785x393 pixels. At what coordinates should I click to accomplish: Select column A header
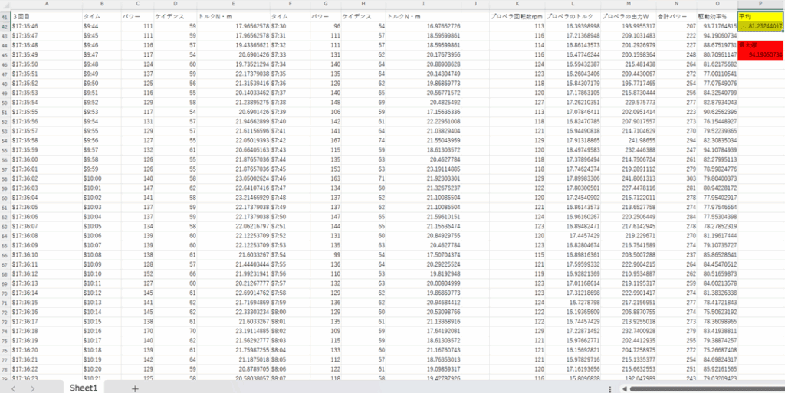46,4
